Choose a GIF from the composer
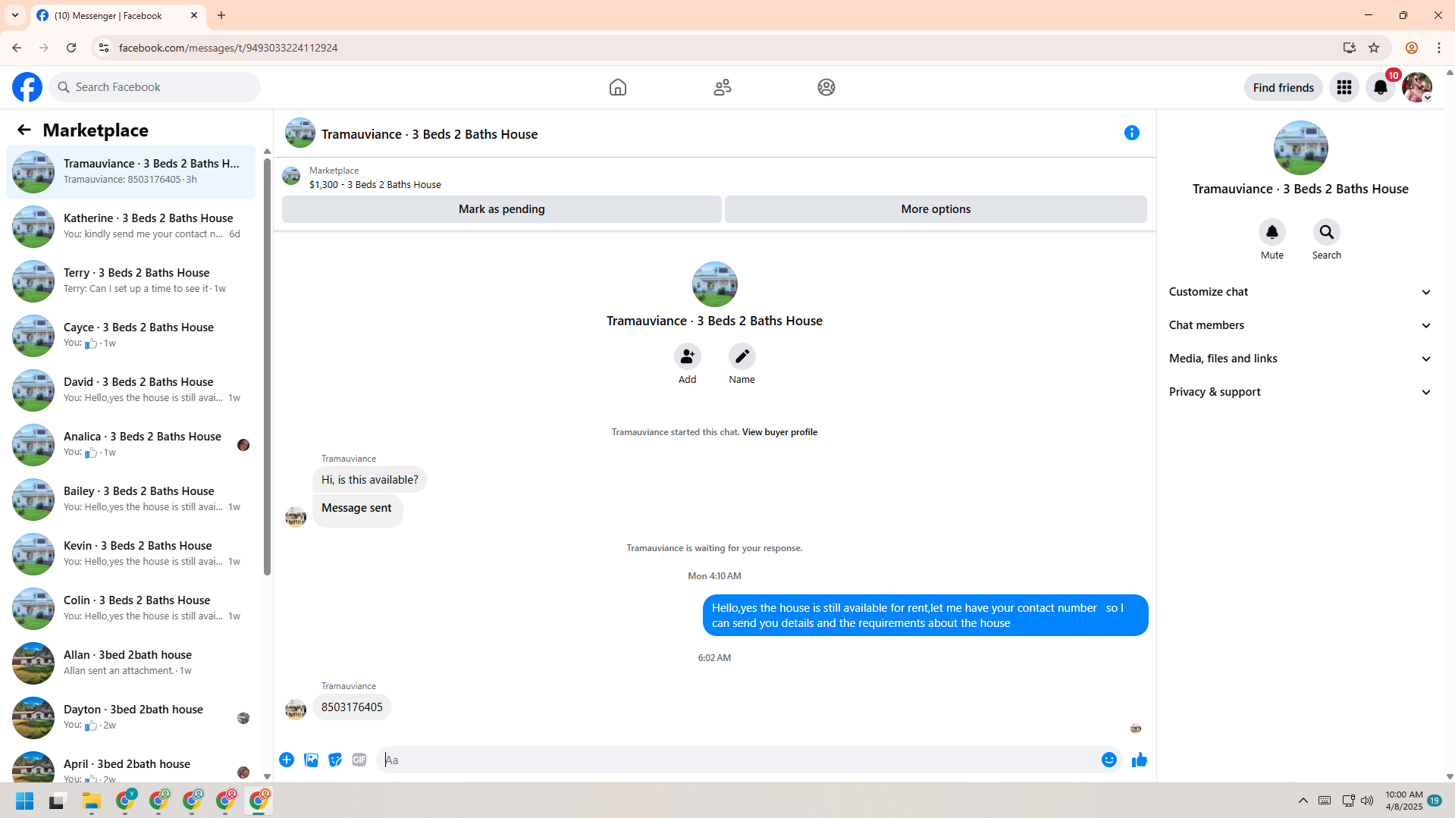The width and height of the screenshot is (1455, 818). click(359, 760)
